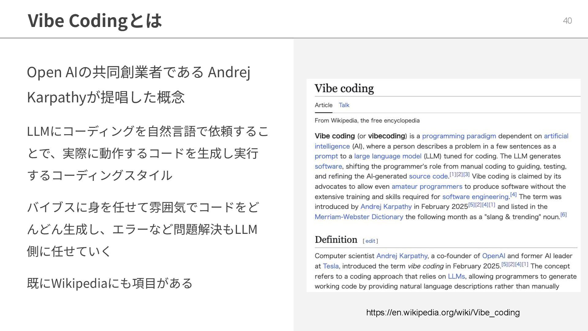Follow the LLMs link
The width and height of the screenshot is (588, 331).
pos(456,276)
